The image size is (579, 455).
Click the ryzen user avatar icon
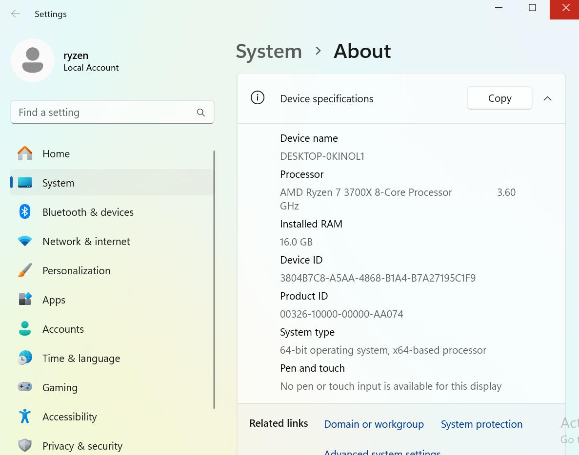tap(33, 60)
